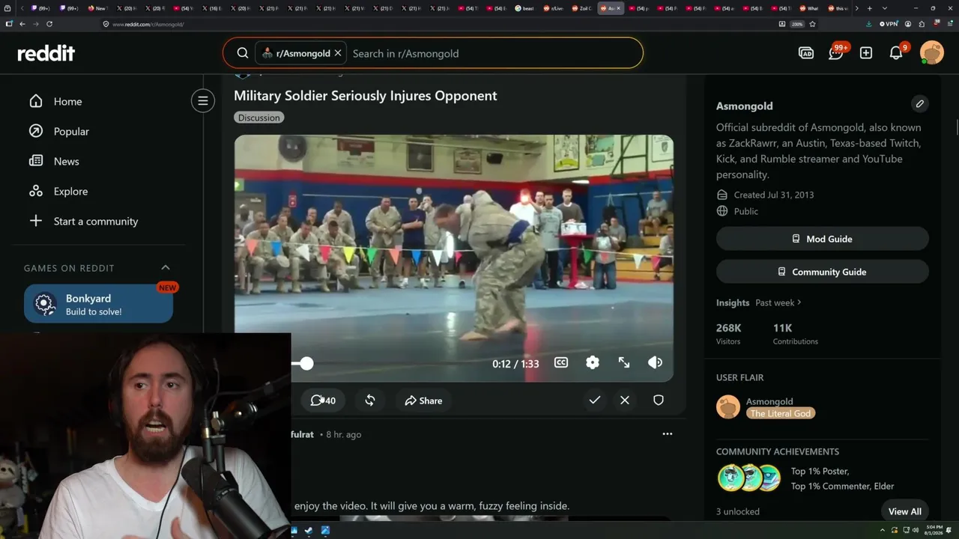Reload the page in the browser

(49, 24)
